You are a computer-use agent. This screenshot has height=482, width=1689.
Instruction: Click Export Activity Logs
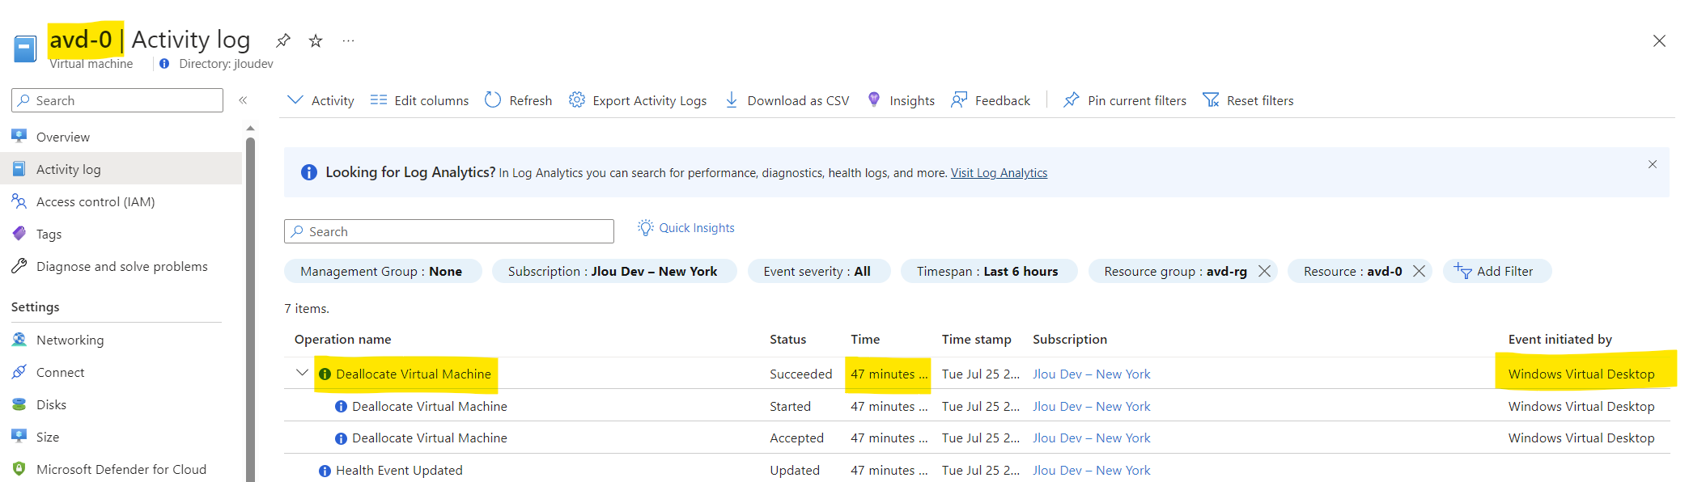(638, 100)
